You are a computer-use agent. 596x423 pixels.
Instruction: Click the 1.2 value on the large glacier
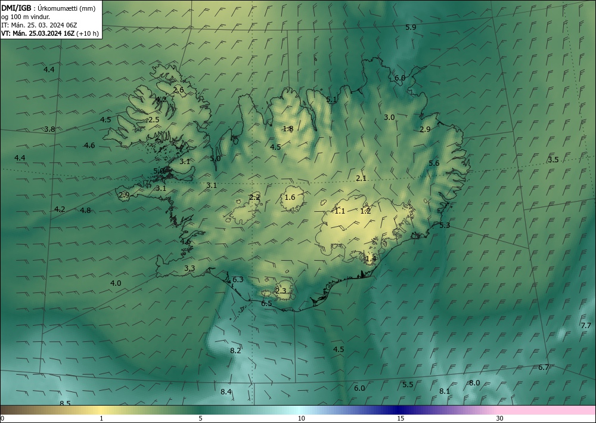click(x=365, y=211)
